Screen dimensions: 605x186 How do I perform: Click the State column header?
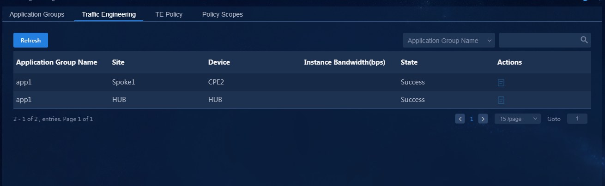coord(409,62)
